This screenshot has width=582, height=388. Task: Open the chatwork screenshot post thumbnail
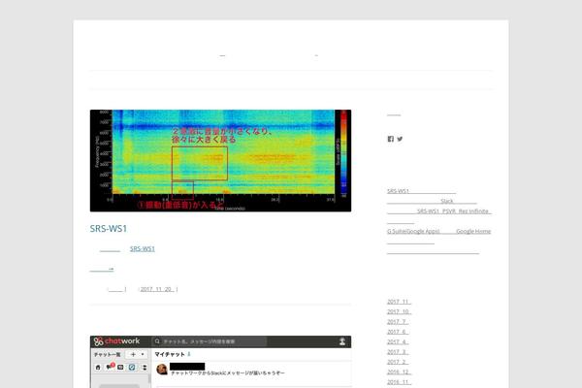point(220,362)
